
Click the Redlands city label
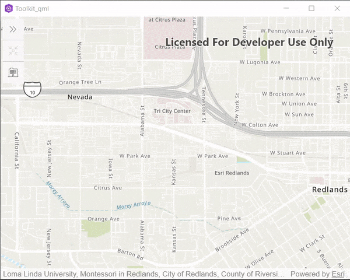pyautogui.click(x=330, y=190)
